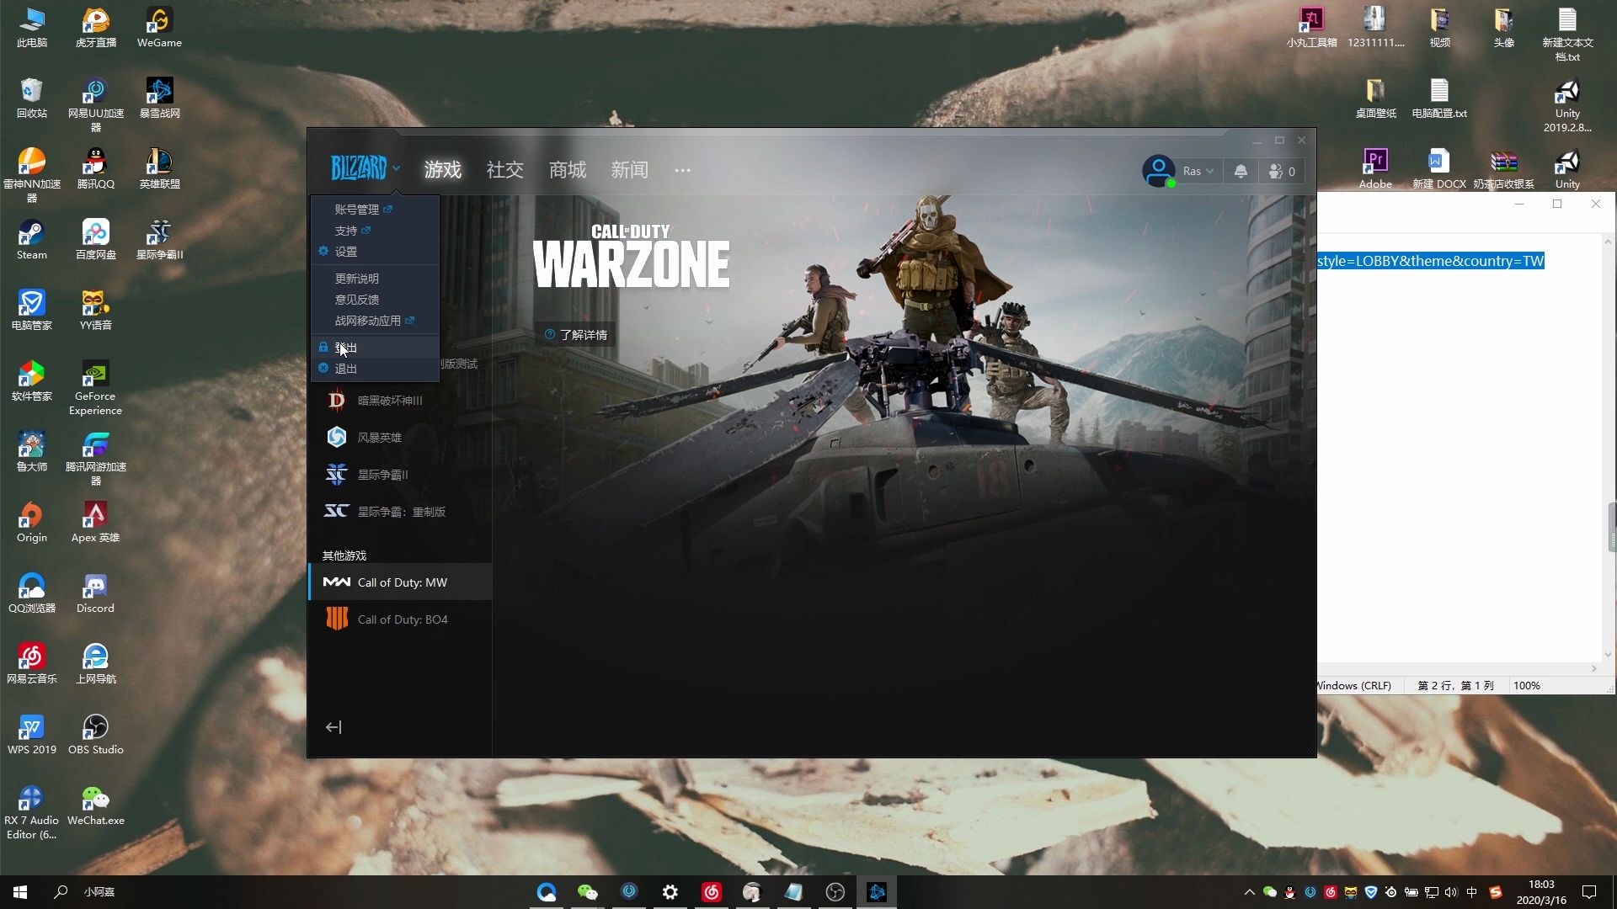Open the Windows action center

click(x=1589, y=892)
